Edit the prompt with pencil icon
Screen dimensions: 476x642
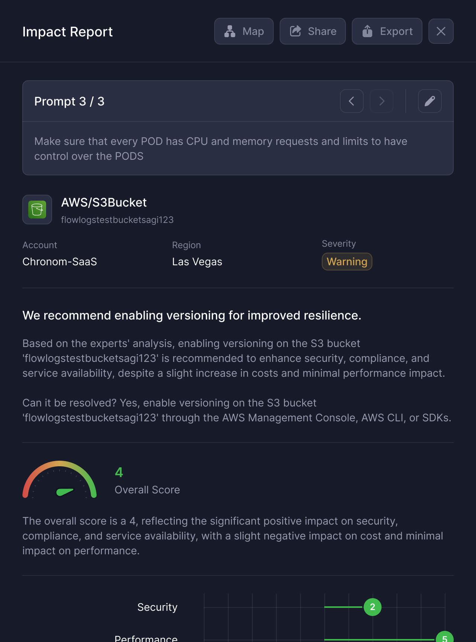click(430, 101)
